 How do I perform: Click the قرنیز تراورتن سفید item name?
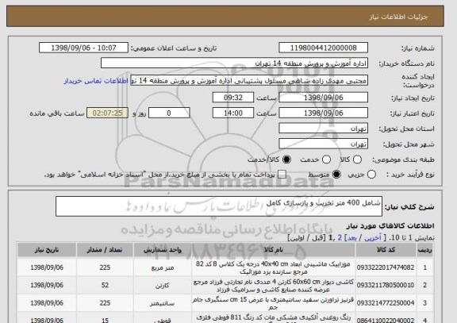point(274,303)
